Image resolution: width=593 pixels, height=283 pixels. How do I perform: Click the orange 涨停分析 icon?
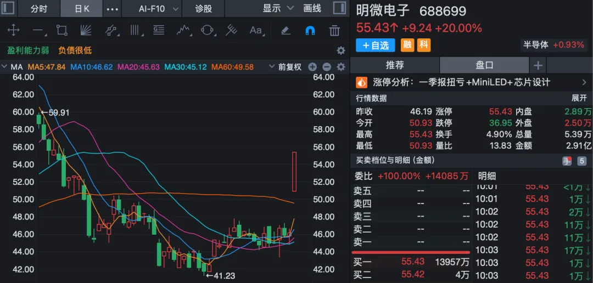click(362, 82)
